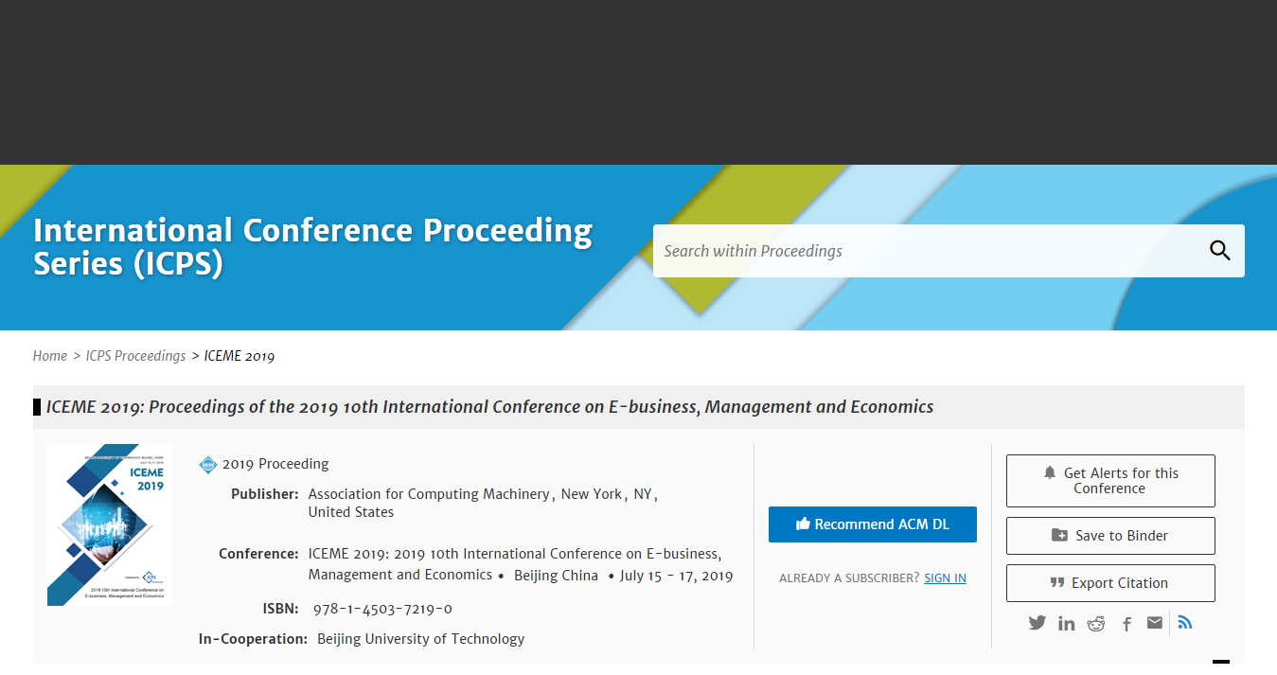Screen dimensions: 1277x675
Task: Click the ACM diamond logo beside 2019 Proceeding
Action: [208, 464]
